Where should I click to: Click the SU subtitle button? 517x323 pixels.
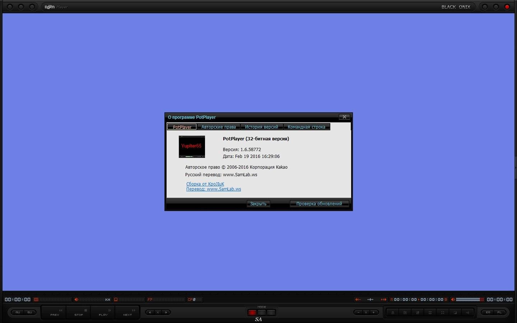coord(29,312)
